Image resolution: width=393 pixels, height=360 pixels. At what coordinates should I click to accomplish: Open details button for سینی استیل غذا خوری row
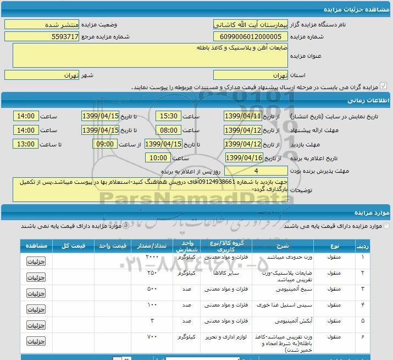[36, 309]
